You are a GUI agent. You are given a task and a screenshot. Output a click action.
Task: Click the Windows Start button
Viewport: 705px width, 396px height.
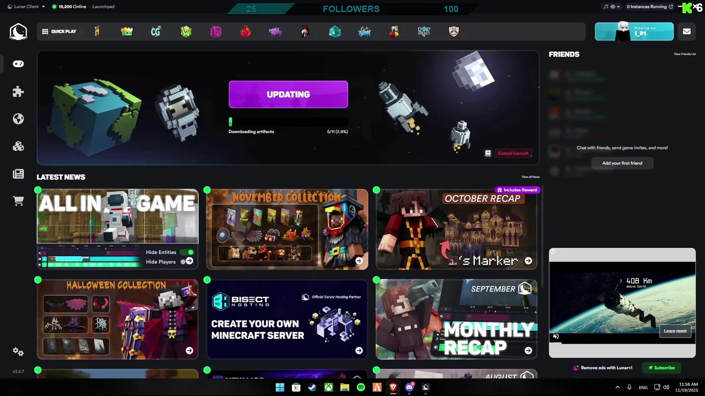point(280,387)
